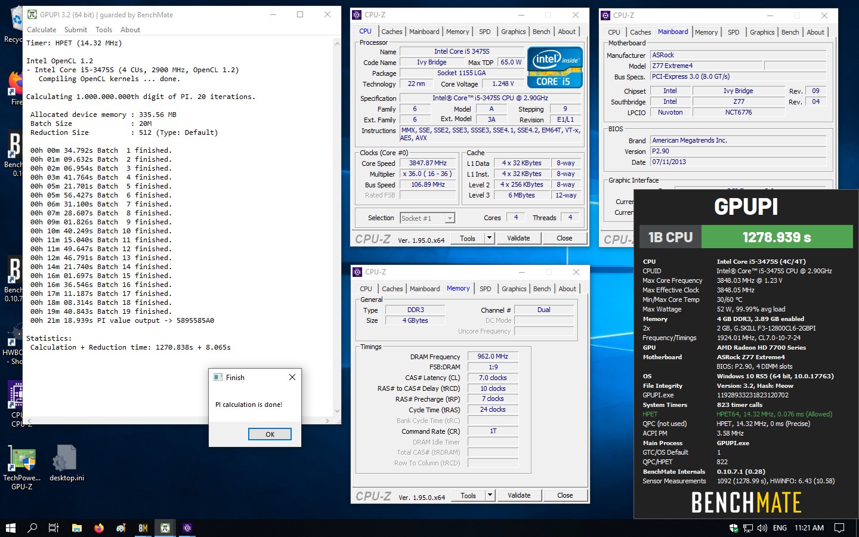The width and height of the screenshot is (859, 537).
Task: Close the Finish dialog with X
Action: pyautogui.click(x=292, y=377)
